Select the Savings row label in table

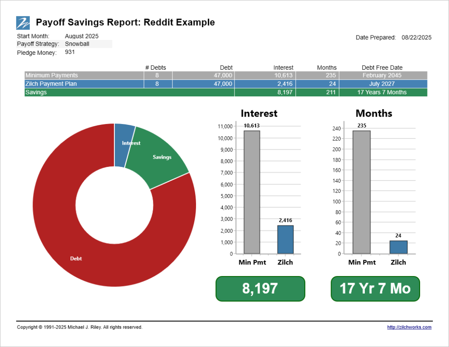(x=36, y=92)
